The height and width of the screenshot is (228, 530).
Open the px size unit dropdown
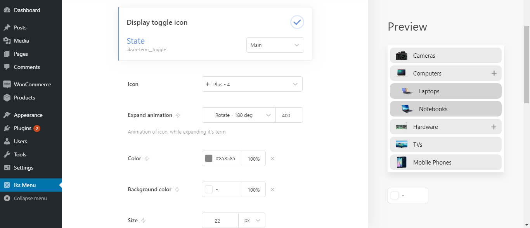coord(252,220)
